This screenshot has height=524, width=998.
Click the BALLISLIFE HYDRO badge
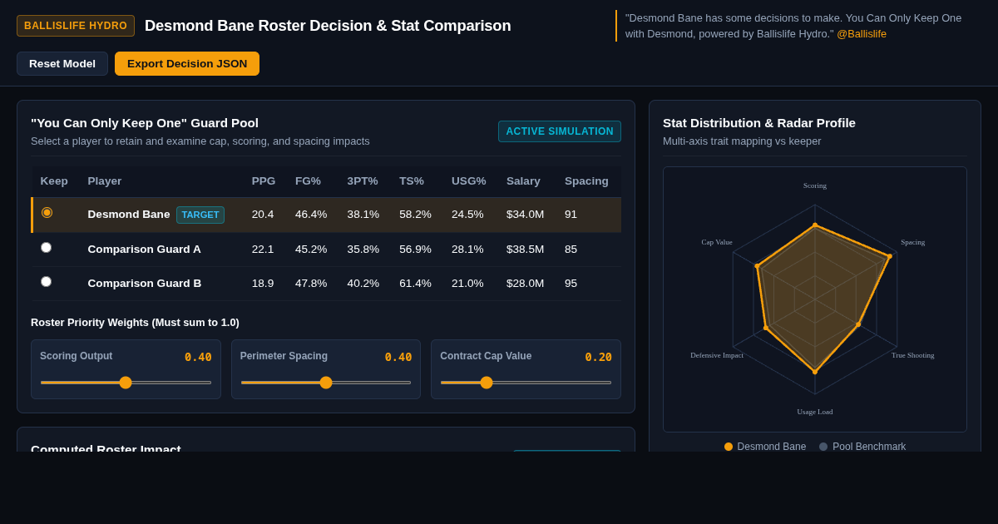tap(76, 26)
